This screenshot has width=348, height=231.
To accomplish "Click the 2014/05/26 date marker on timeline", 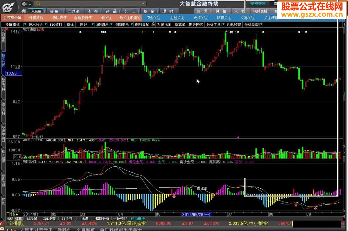I will (x=197, y=214).
